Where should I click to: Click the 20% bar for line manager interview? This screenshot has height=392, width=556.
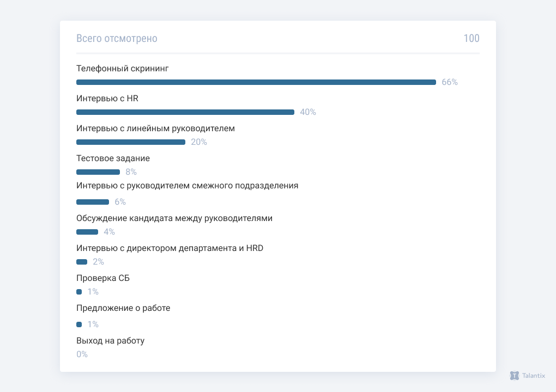coord(131,142)
